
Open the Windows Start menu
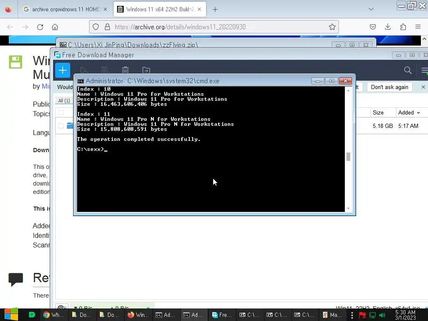[11, 315]
